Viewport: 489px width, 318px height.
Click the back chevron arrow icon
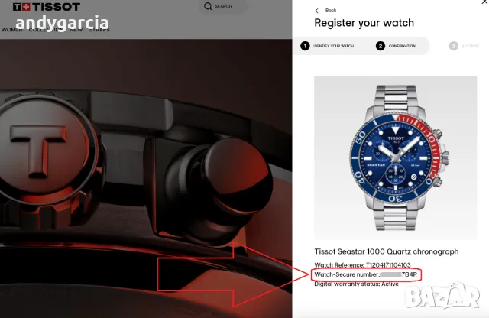coord(317,11)
